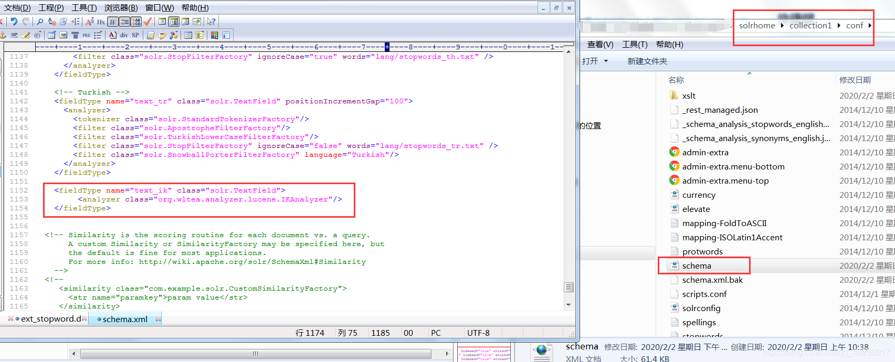The image size is (895, 362).
Task: Open the HTML color picker icon
Action: [x=214, y=35]
